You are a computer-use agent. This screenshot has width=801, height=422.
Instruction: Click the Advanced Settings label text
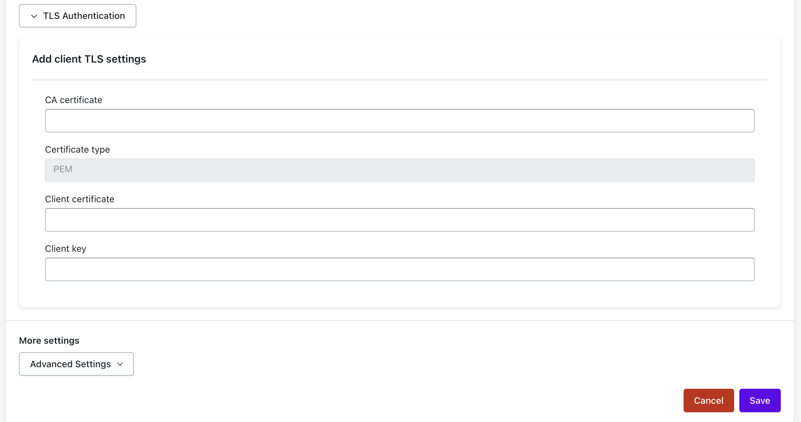point(70,364)
